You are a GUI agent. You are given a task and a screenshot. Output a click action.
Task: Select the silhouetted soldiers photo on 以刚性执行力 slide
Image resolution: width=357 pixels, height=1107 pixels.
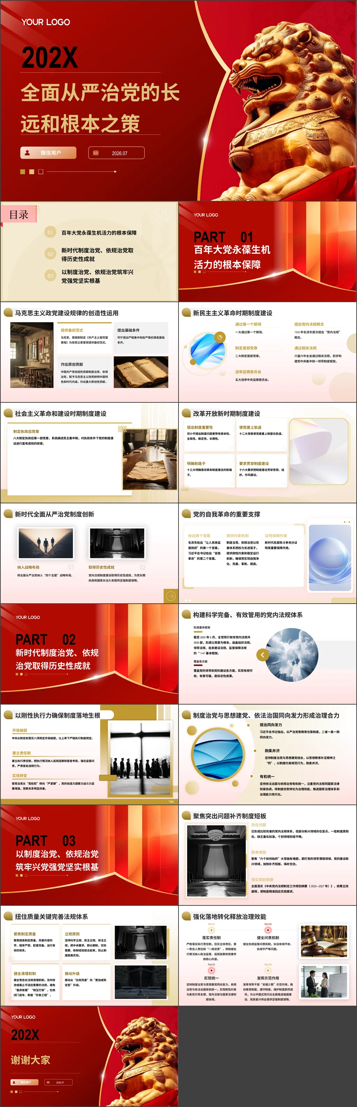click(x=141, y=758)
